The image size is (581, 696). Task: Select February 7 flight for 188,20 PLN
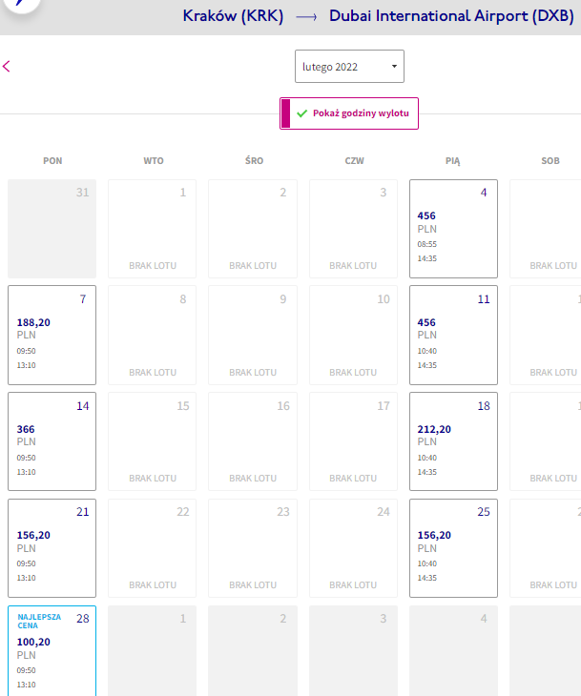click(x=52, y=335)
